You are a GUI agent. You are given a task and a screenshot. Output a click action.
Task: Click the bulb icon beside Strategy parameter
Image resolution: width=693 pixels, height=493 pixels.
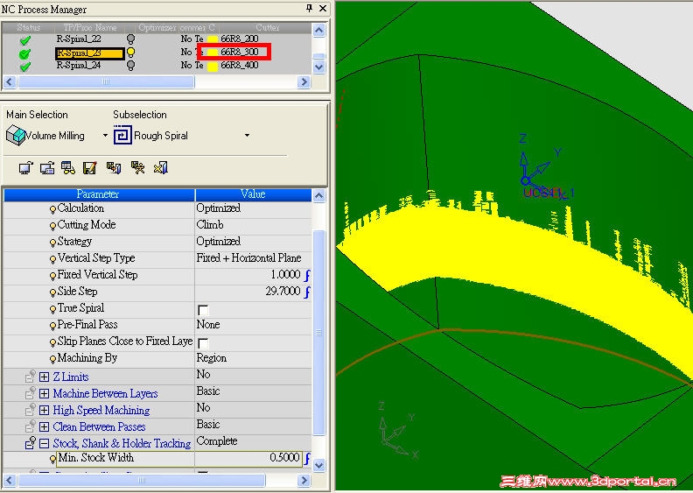tap(52, 243)
